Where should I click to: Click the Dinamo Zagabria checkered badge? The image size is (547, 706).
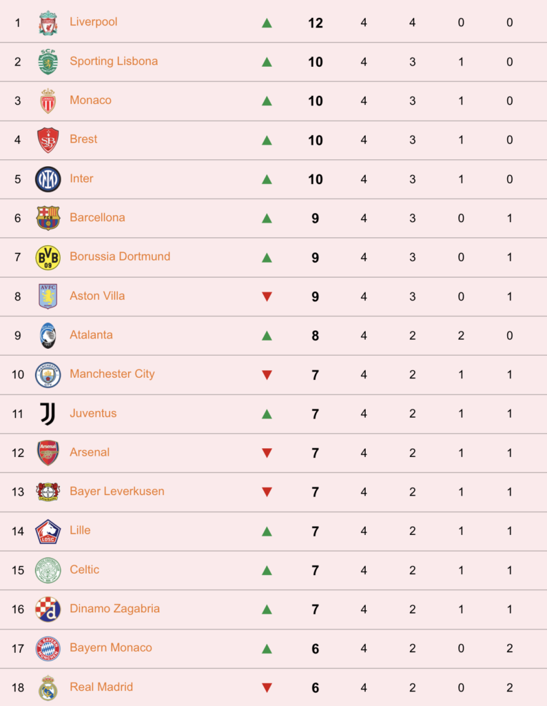point(48,609)
